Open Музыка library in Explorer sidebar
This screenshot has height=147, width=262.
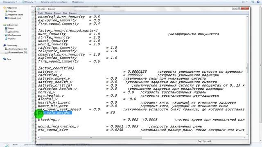click(x=12, y=38)
